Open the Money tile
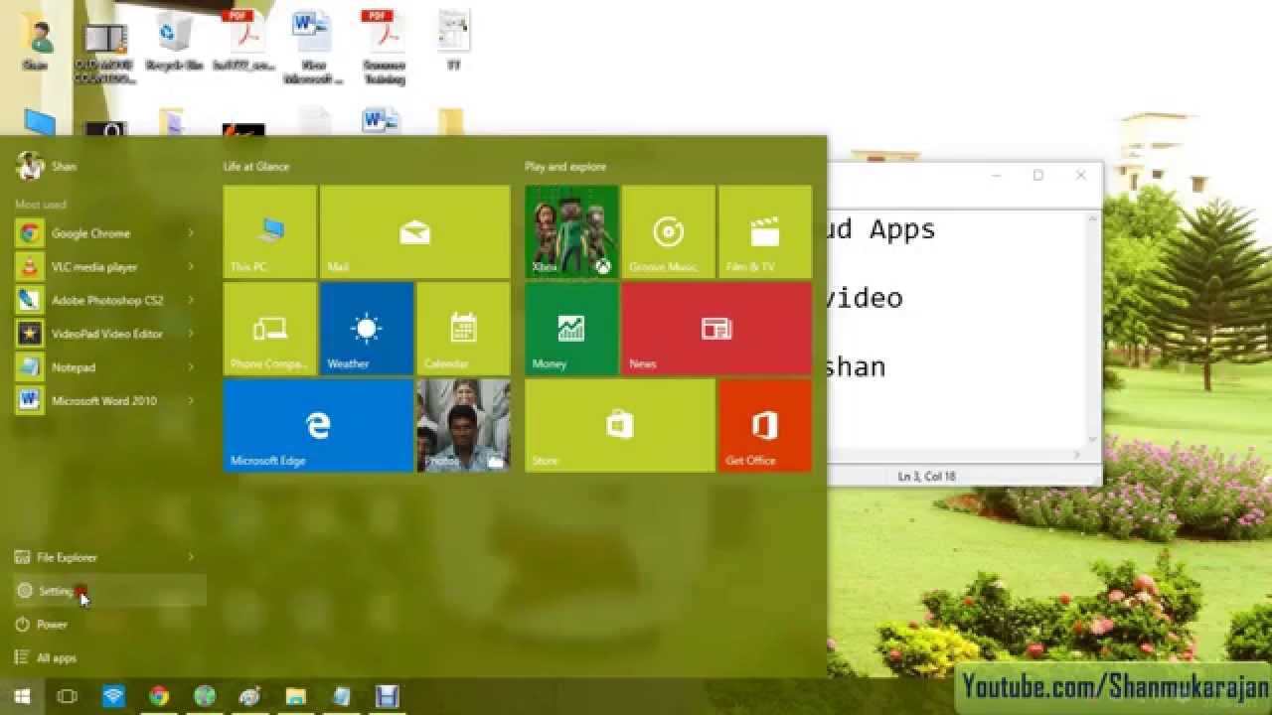Screen dimensions: 1272x715 [571, 328]
